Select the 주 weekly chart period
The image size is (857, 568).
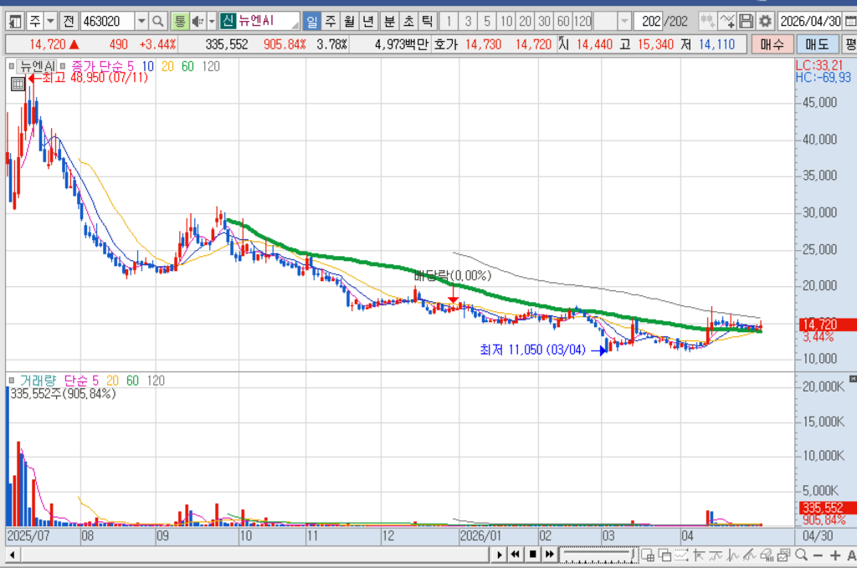pos(331,21)
